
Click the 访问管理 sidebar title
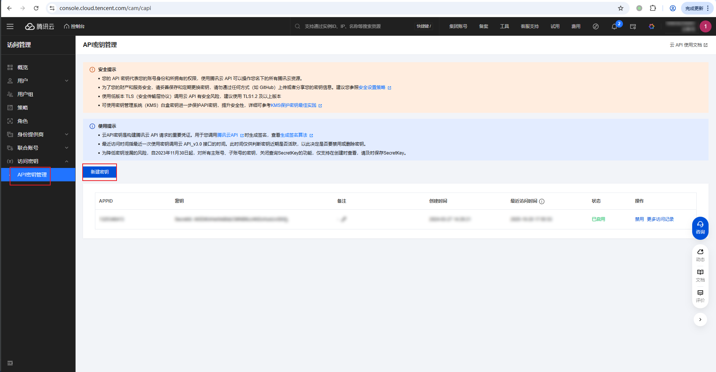point(19,45)
